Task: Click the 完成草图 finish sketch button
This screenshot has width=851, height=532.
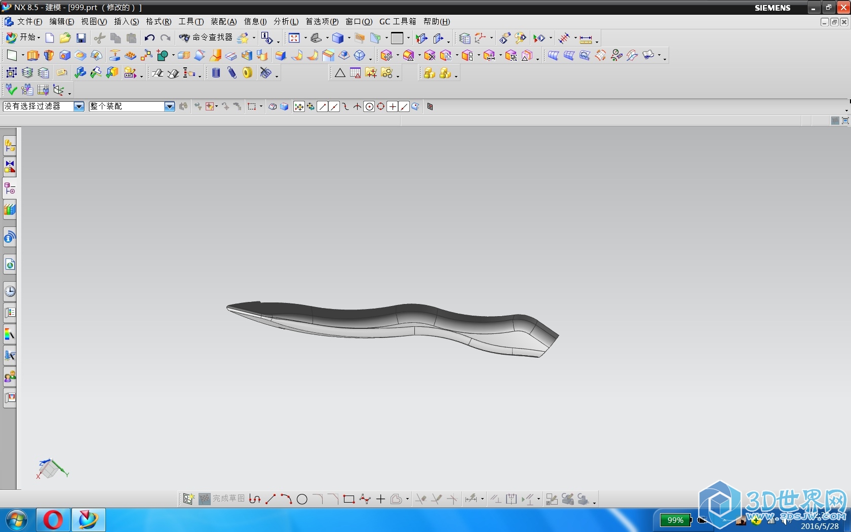Action: coord(222,499)
